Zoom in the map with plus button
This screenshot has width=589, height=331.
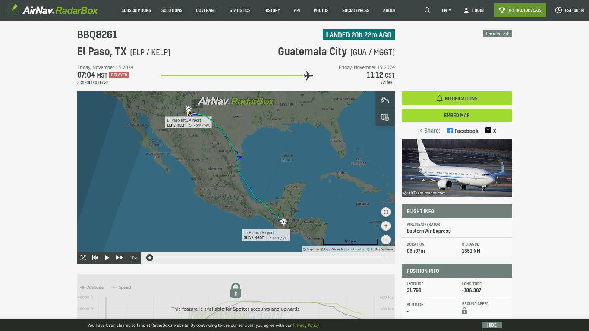386,226
